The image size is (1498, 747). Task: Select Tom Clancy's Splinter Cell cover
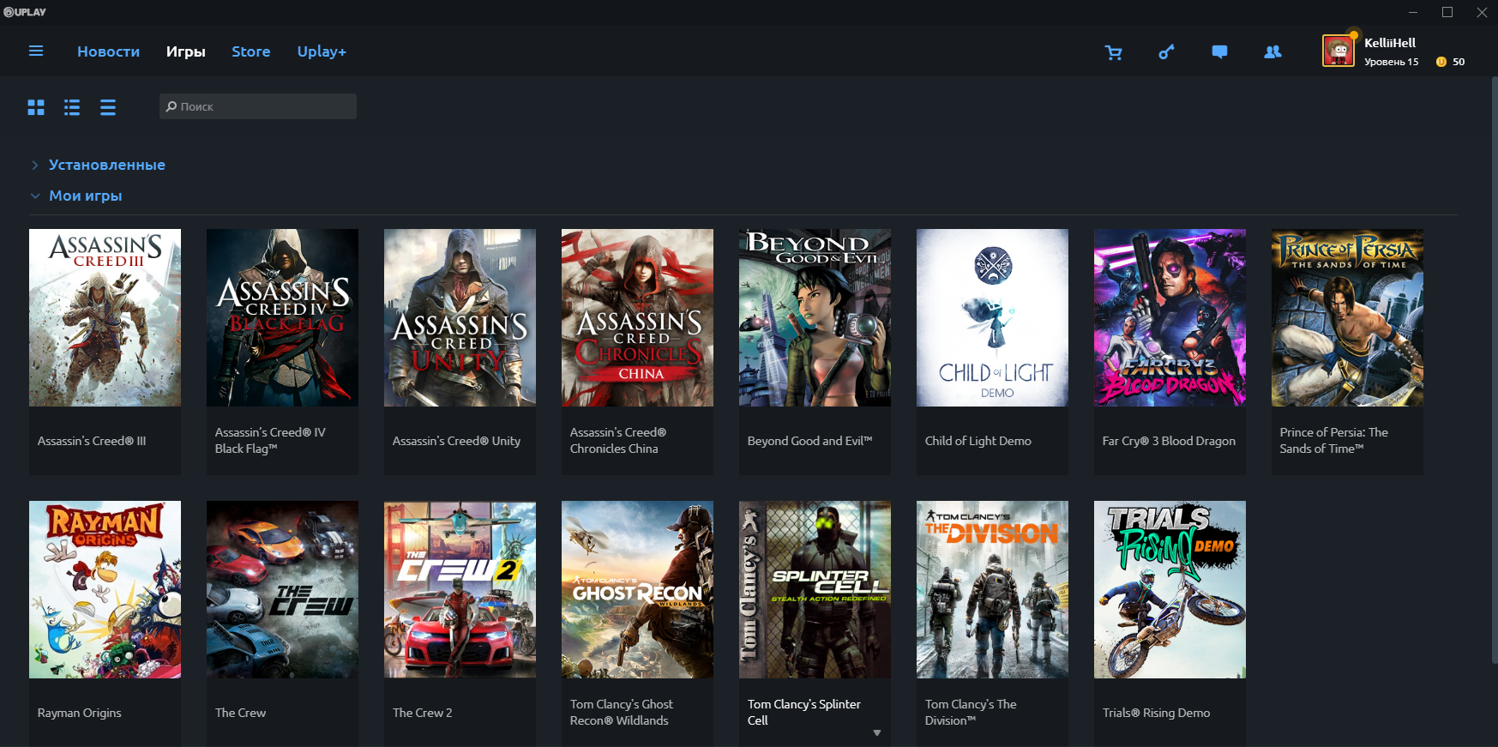[815, 589]
